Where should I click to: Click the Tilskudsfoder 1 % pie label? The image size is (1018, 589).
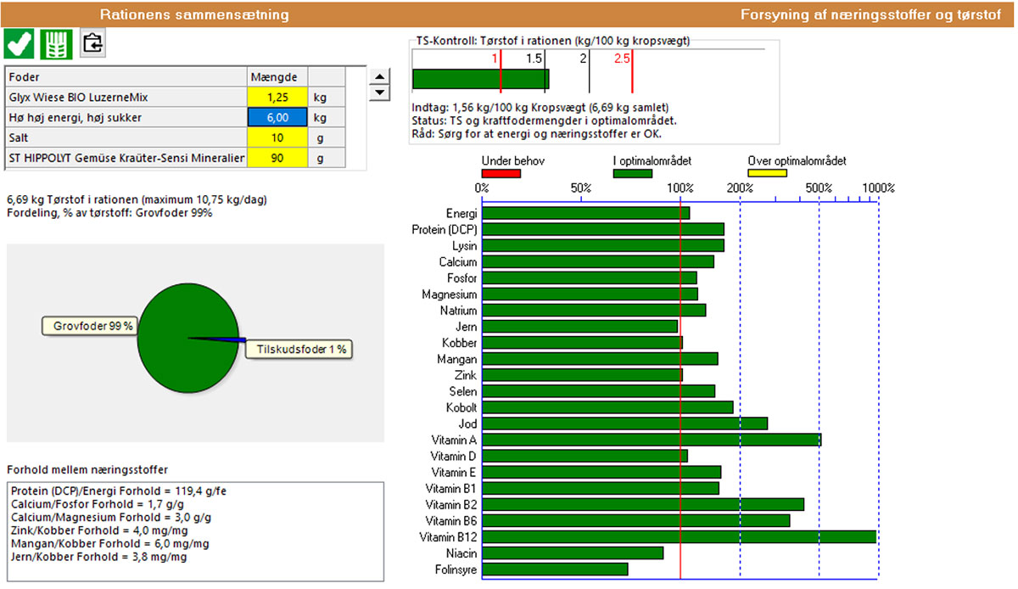(298, 349)
